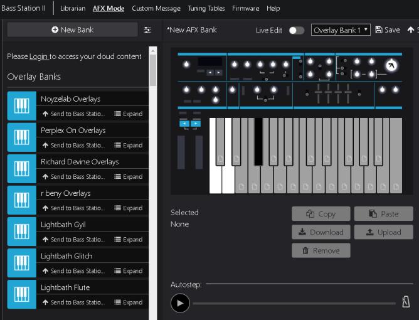Select the Lightbath Glitch keyboard icon

tap(22, 263)
